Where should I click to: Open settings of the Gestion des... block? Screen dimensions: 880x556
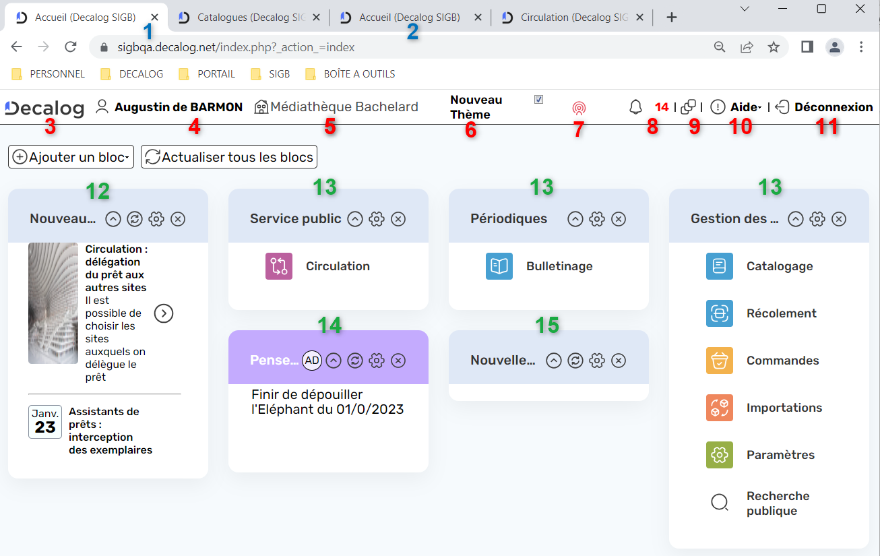pos(817,219)
